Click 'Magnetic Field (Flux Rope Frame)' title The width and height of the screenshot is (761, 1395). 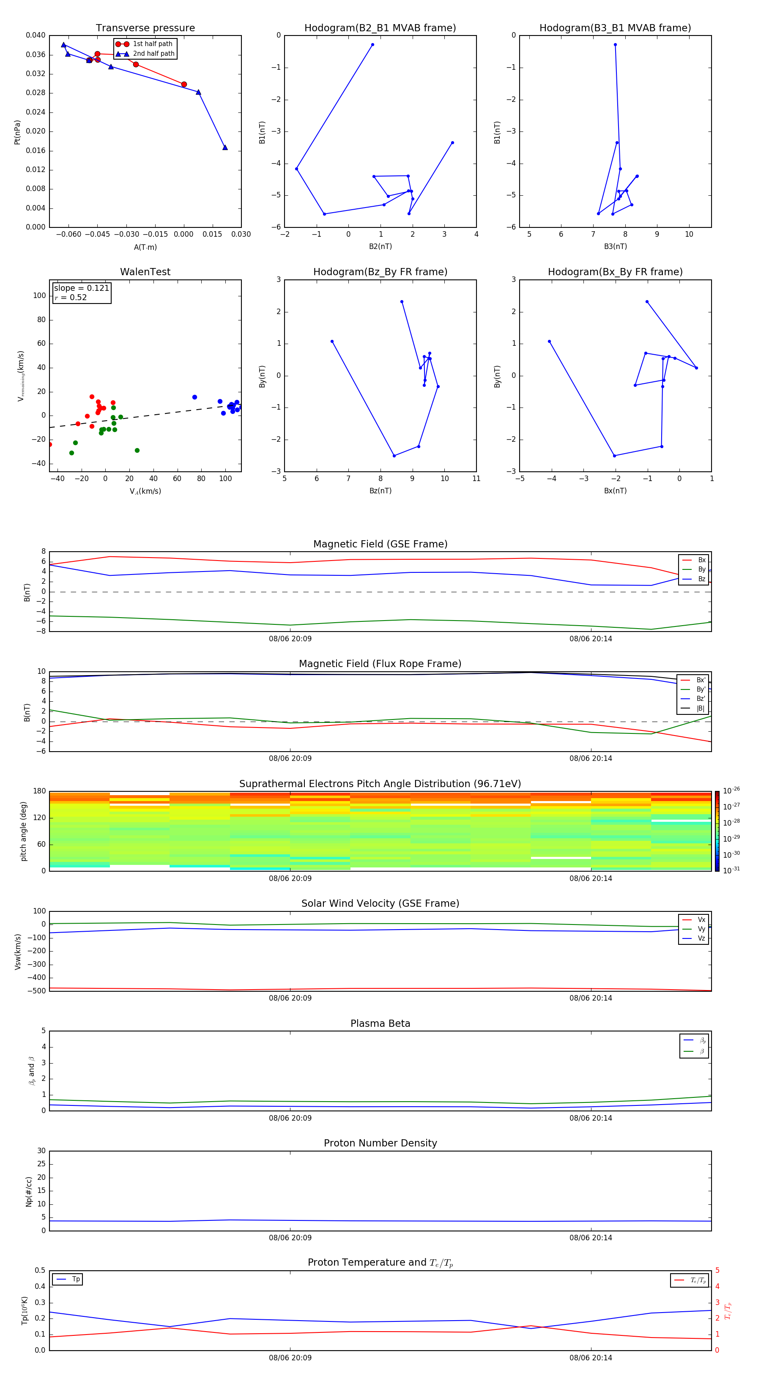pyautogui.click(x=380, y=664)
